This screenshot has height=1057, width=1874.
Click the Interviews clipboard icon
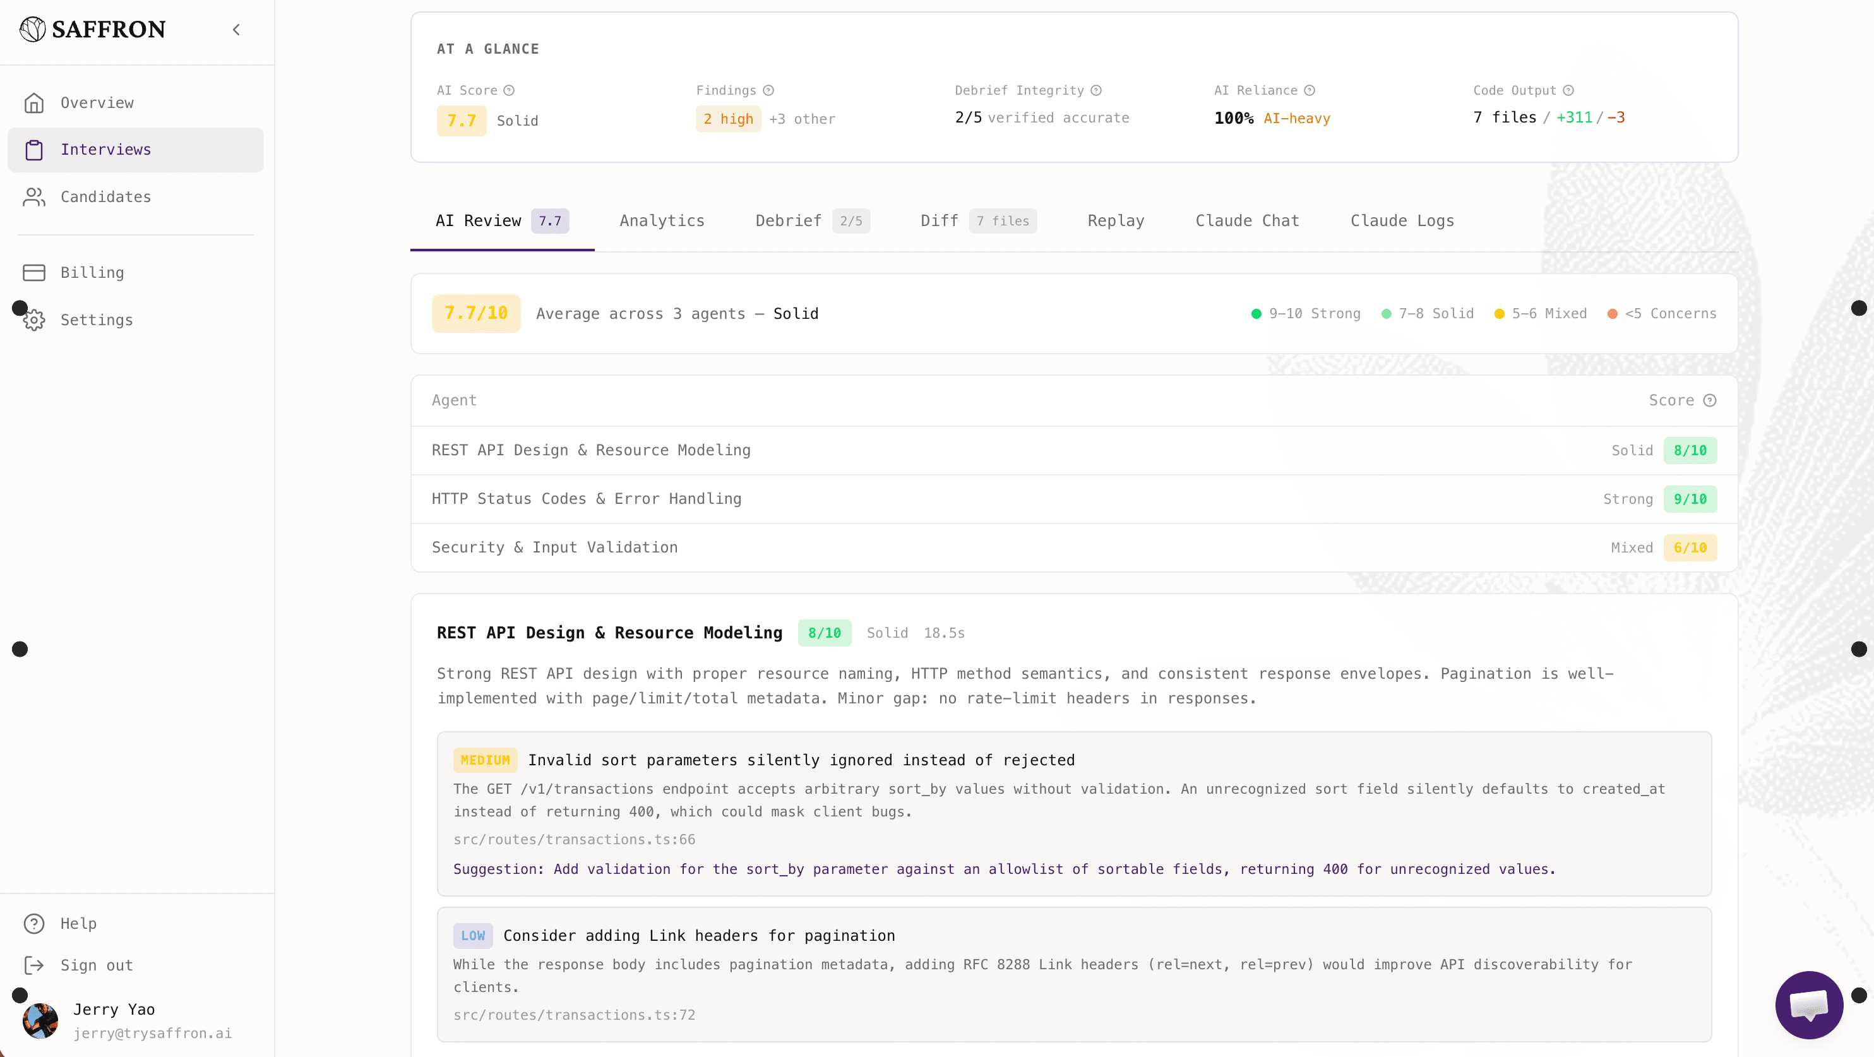pos(34,150)
